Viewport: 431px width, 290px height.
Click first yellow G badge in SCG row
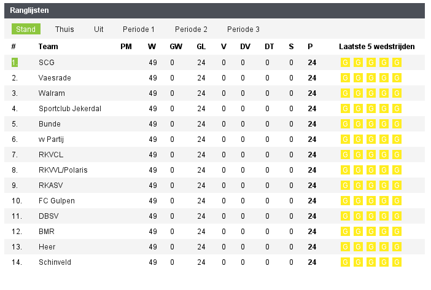(345, 63)
